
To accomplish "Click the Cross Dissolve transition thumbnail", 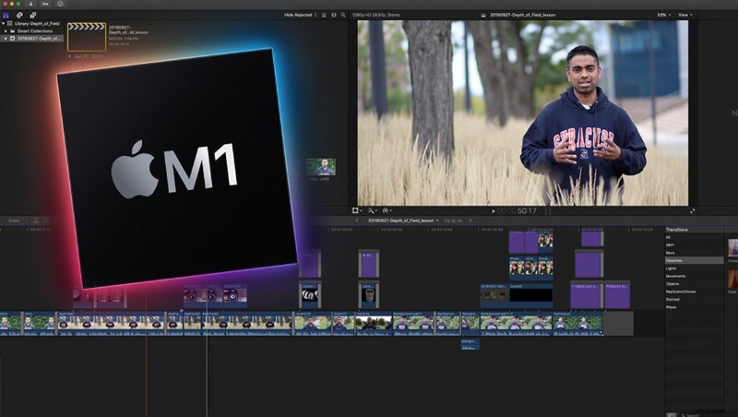I will [x=732, y=247].
